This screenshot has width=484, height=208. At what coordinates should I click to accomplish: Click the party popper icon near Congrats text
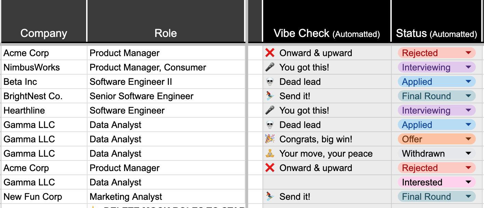[270, 139]
